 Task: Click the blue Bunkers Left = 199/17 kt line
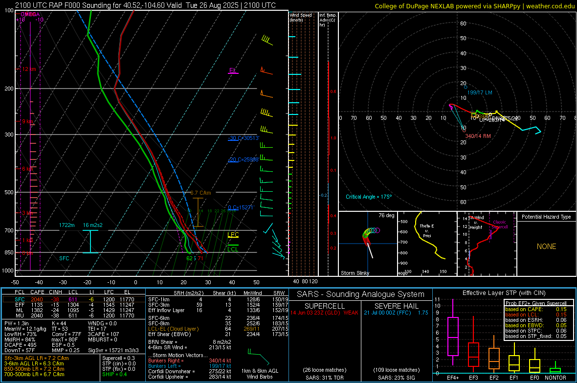190,366
